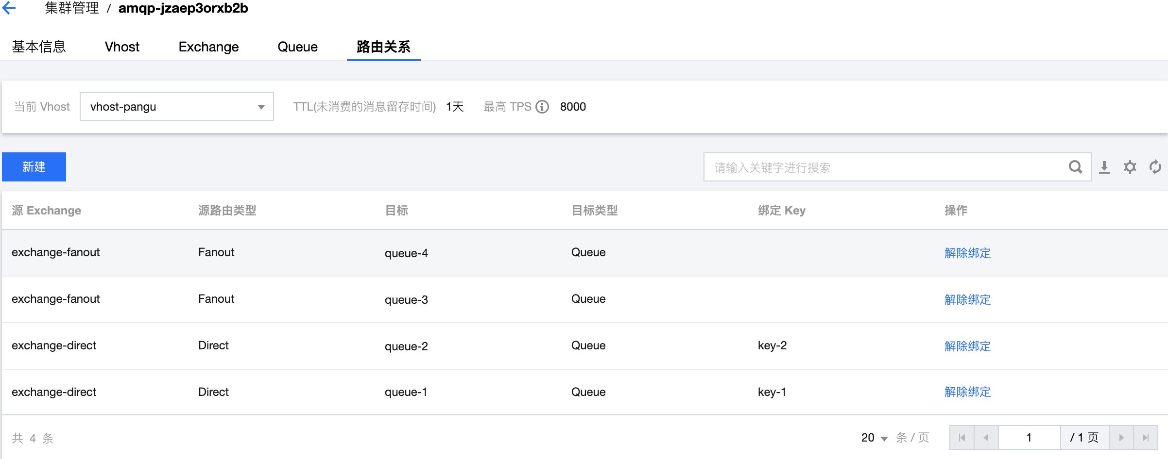Select exchange-fanout cell in queue-4 row
The image size is (1168, 459).
tap(56, 252)
